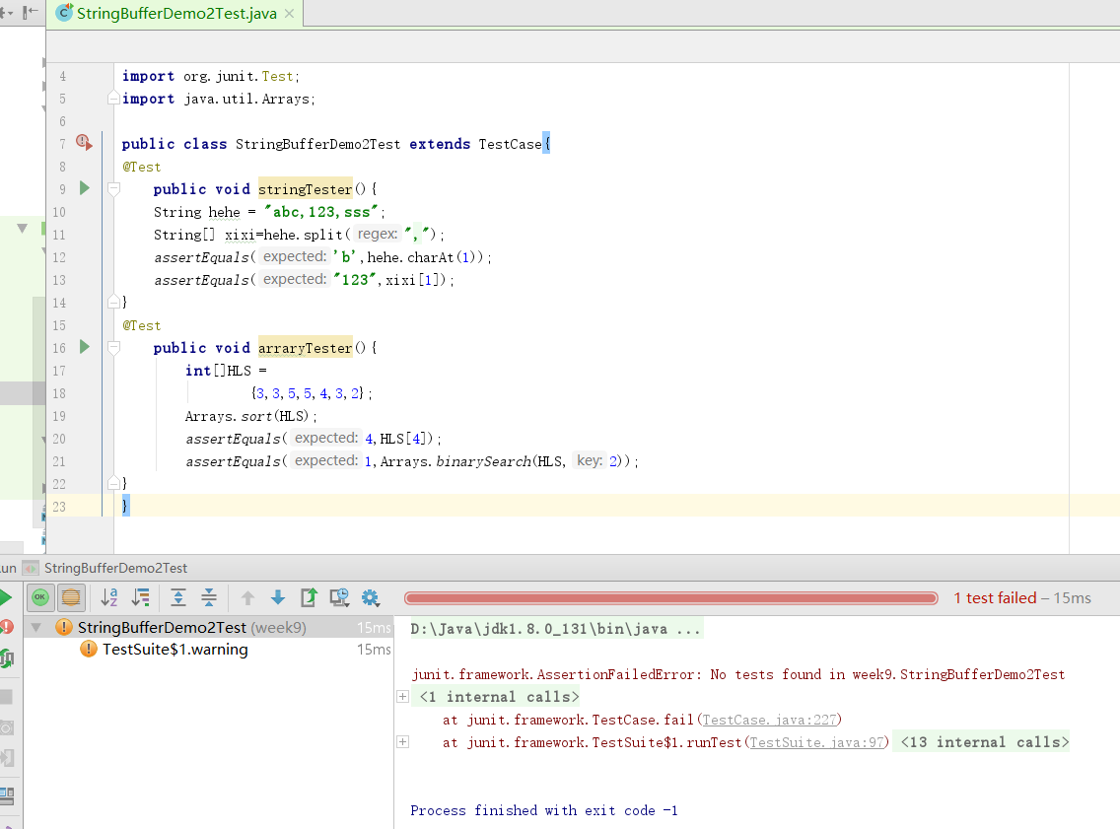Click '1 test failed' status text
Image resolution: width=1120 pixels, height=829 pixels.
click(x=995, y=598)
